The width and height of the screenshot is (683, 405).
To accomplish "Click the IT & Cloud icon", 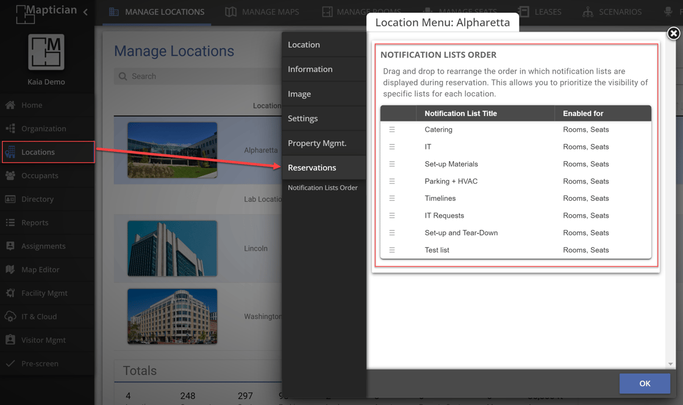I will tap(10, 317).
